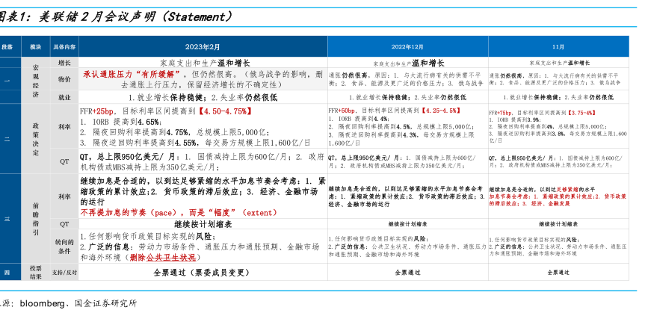The width and height of the screenshot is (645, 313).
Task: Select the 模块 header cell
Action: coord(35,46)
